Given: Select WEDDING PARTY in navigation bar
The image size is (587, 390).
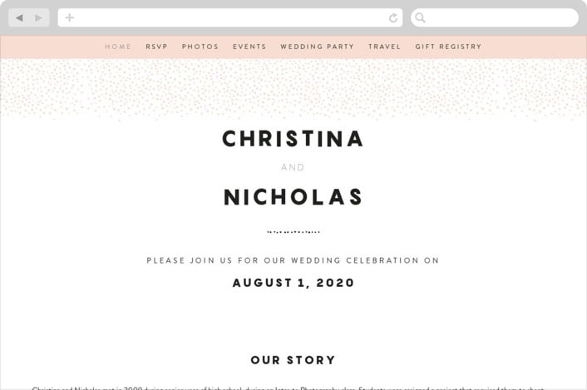Looking at the screenshot, I should (318, 47).
